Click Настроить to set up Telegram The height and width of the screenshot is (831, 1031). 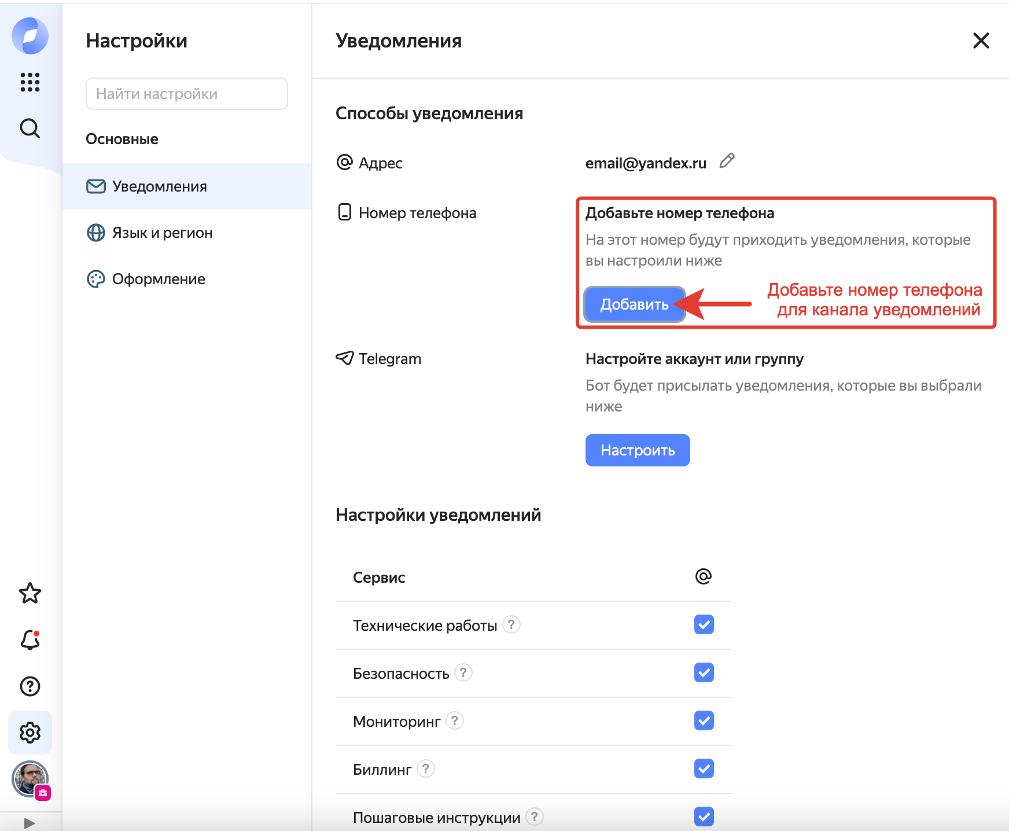pos(637,450)
